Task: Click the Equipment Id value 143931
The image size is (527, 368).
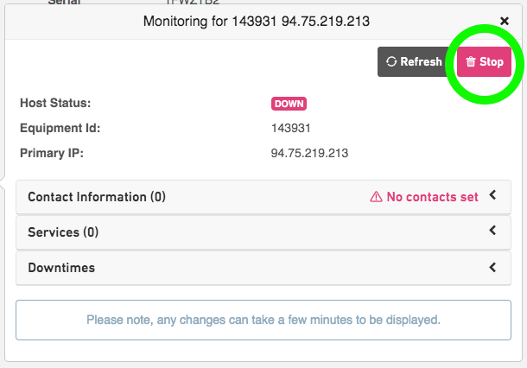Action: pyautogui.click(x=291, y=129)
